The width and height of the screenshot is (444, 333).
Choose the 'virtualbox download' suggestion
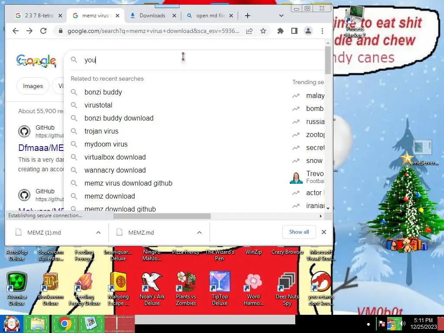click(x=115, y=157)
